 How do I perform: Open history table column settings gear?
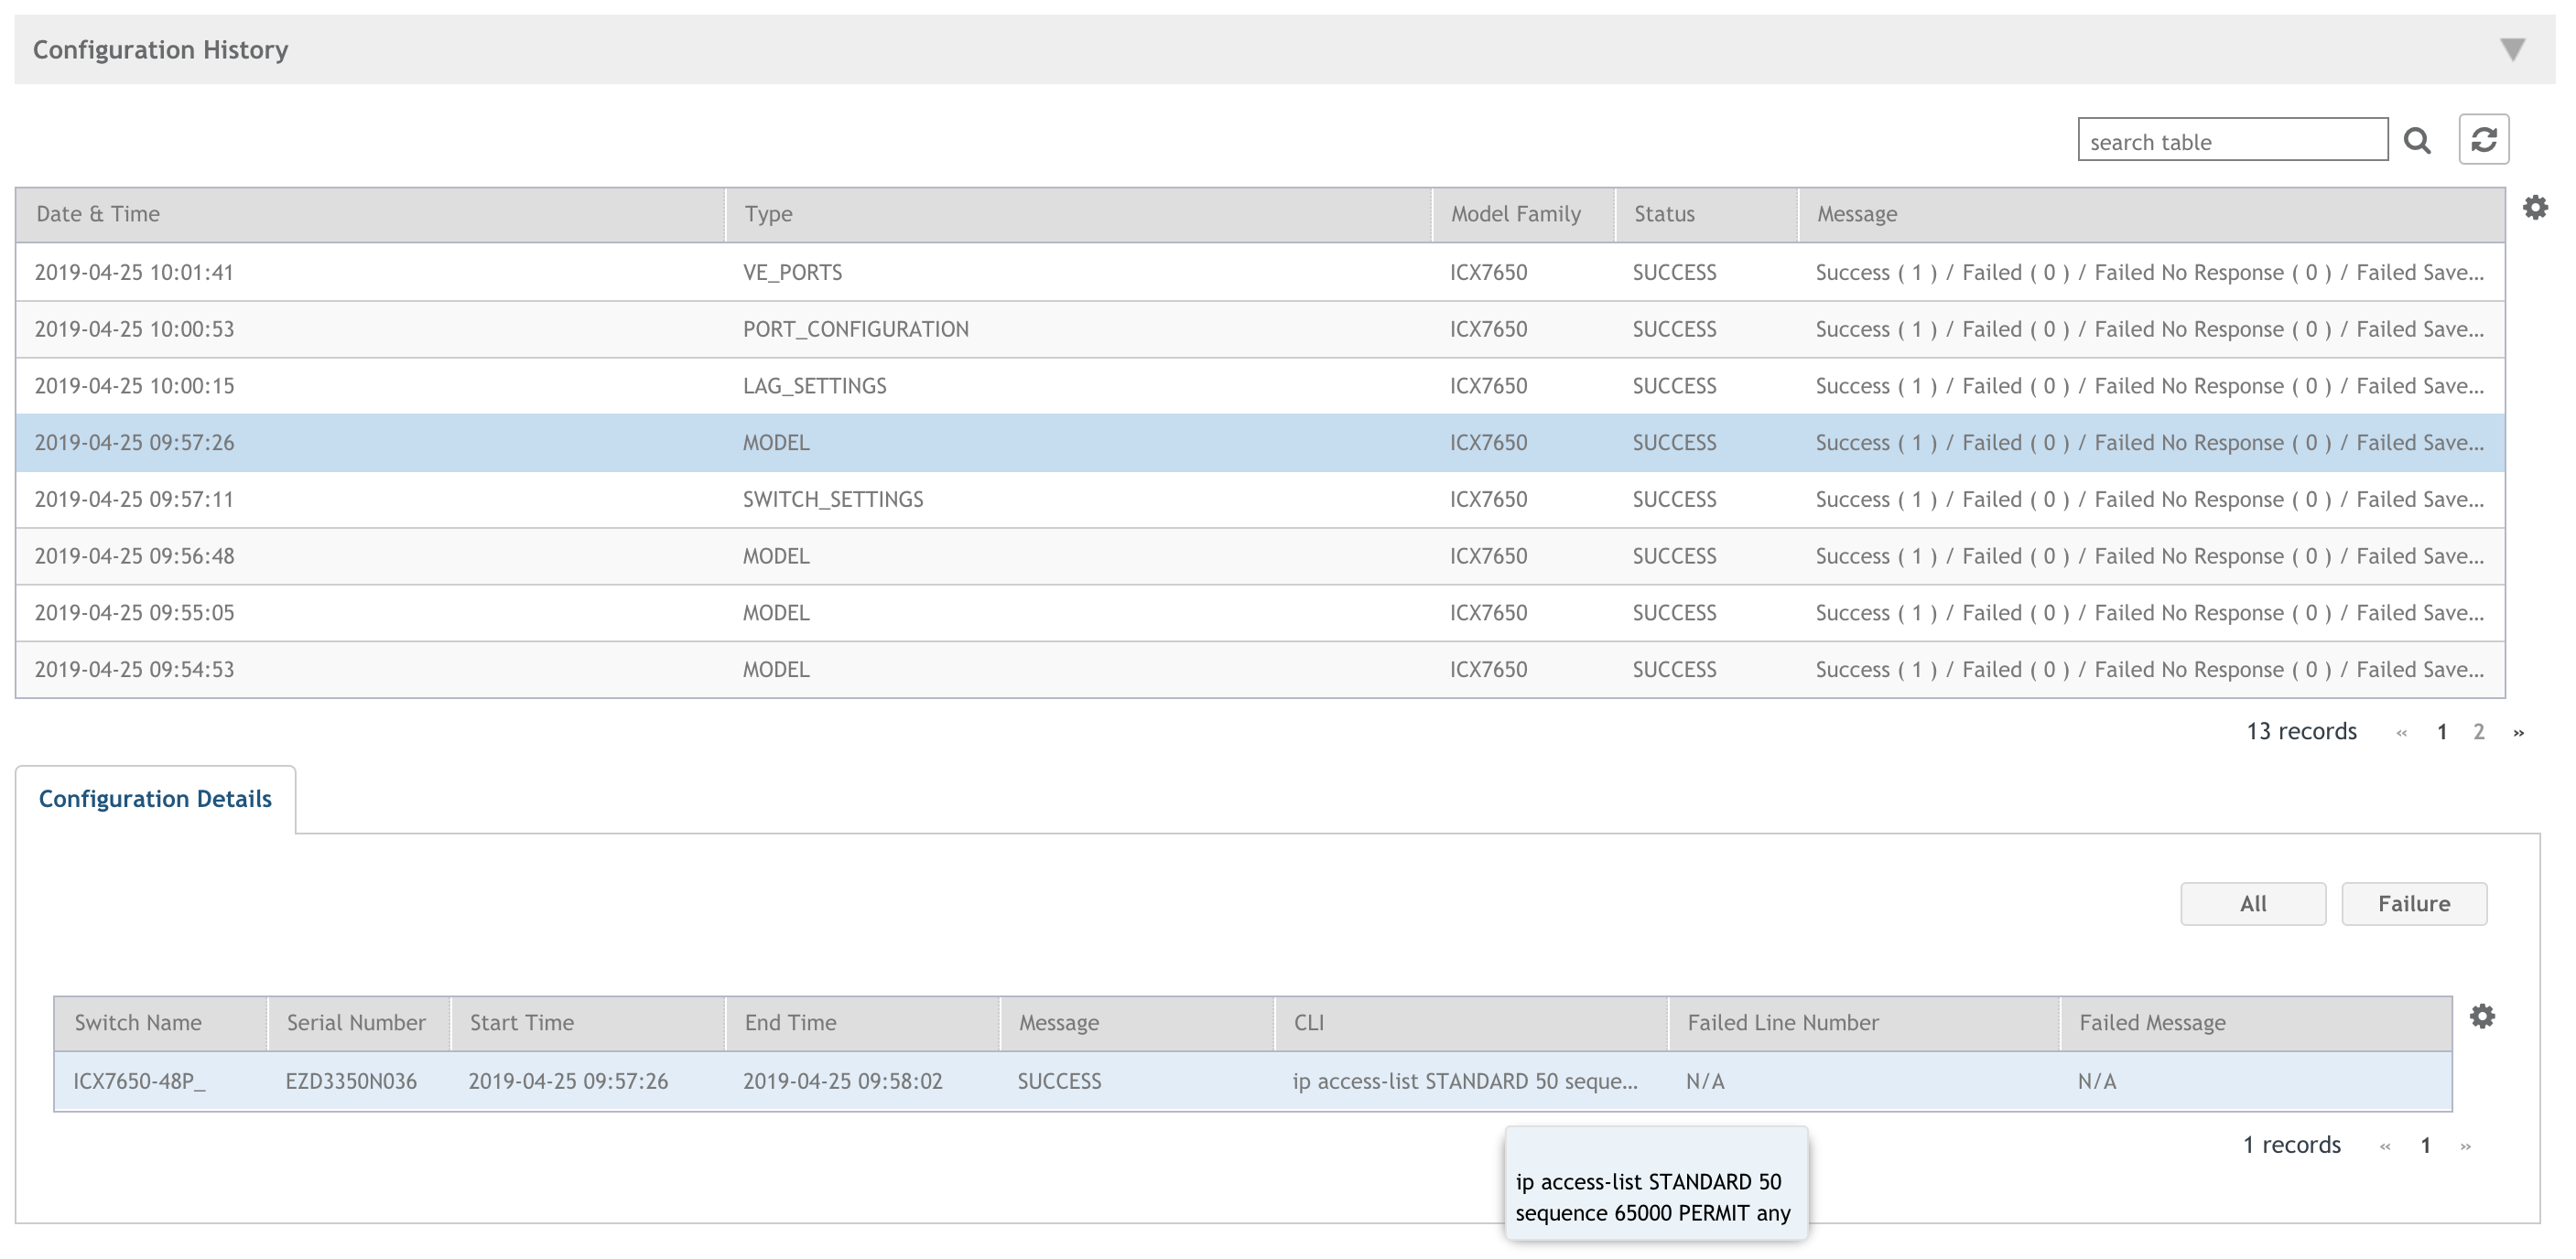pos(2534,208)
